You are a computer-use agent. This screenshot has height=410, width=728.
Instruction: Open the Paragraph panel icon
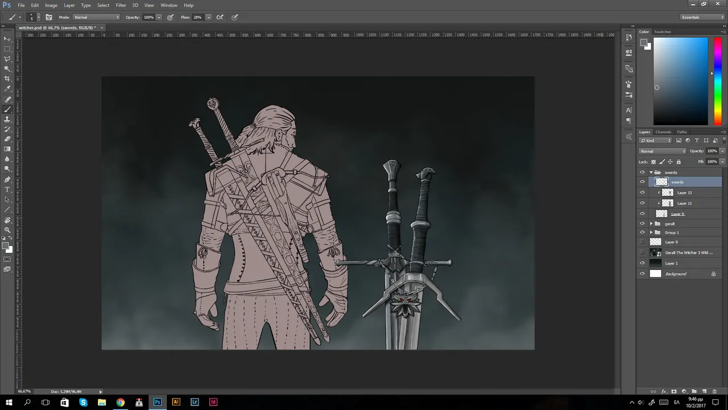(628, 121)
